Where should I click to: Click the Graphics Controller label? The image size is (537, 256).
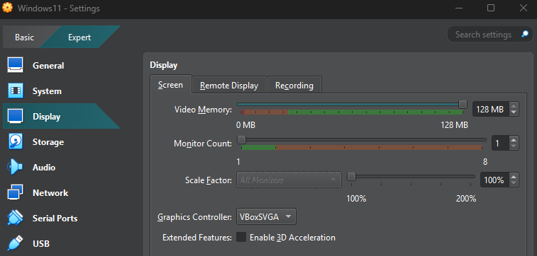coord(194,217)
